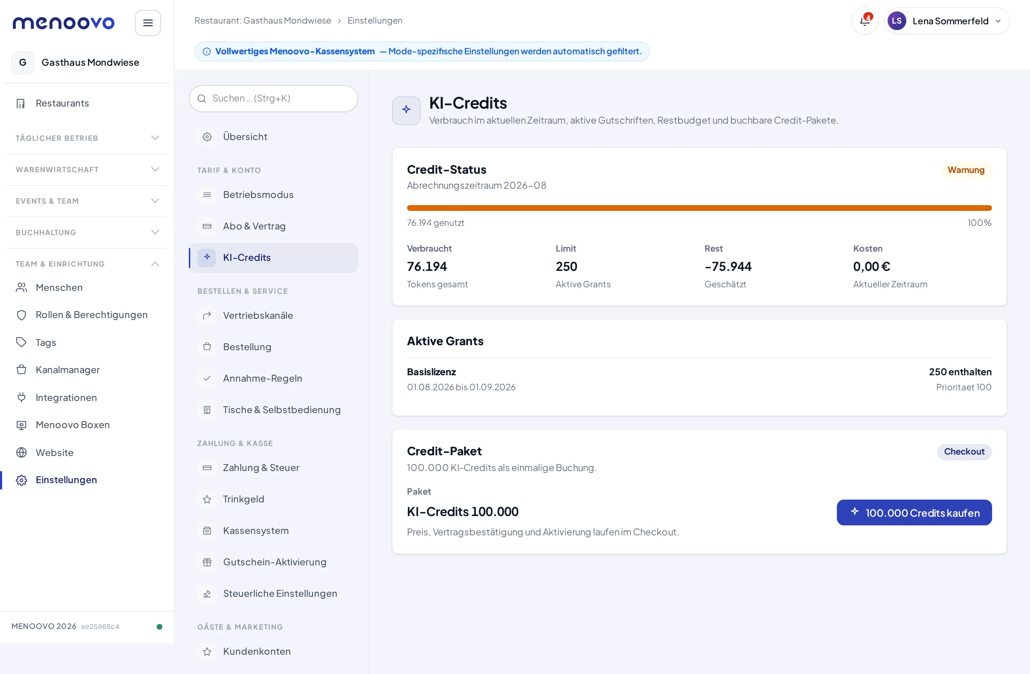This screenshot has width=1030, height=674.
Task: Click the Restaurants building icon
Action: click(x=21, y=103)
